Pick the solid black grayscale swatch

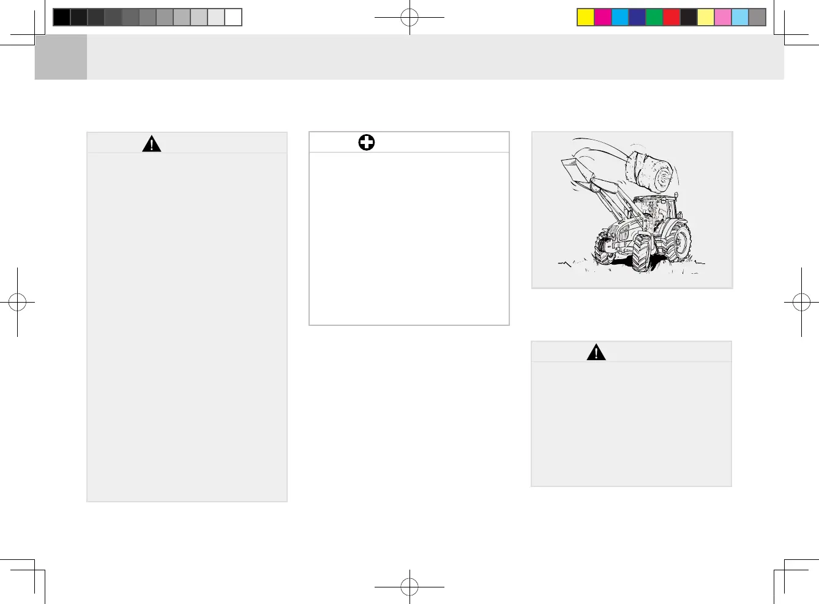click(62, 17)
